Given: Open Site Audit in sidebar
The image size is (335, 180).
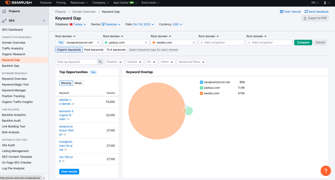Looking at the screenshot, I should pyautogui.click(x=8, y=145).
